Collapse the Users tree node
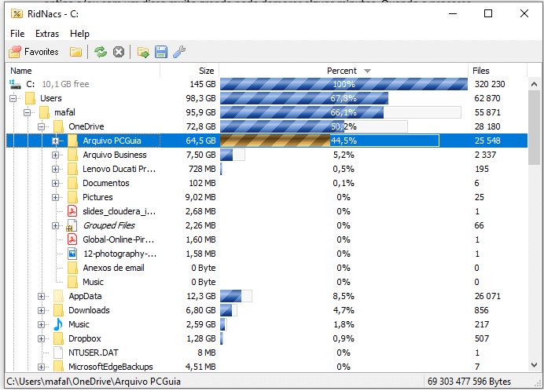The width and height of the screenshot is (544, 391). point(13,98)
